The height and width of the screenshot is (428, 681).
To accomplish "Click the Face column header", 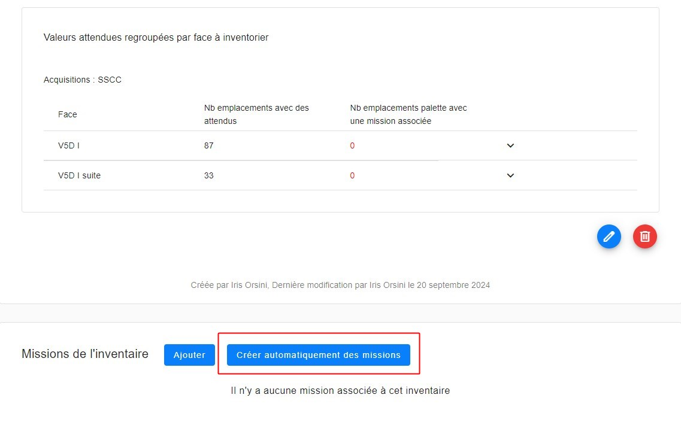I will [68, 114].
